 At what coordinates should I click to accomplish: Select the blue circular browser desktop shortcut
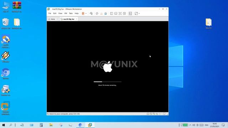tap(6, 74)
